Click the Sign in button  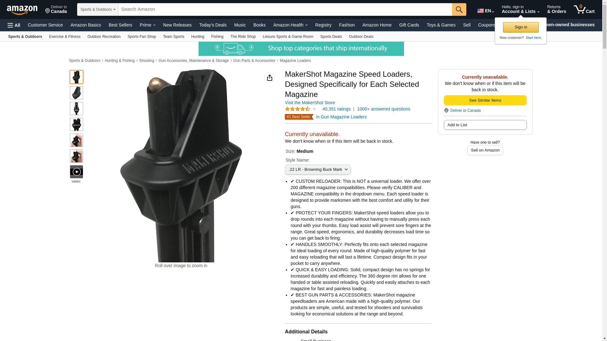point(521,27)
